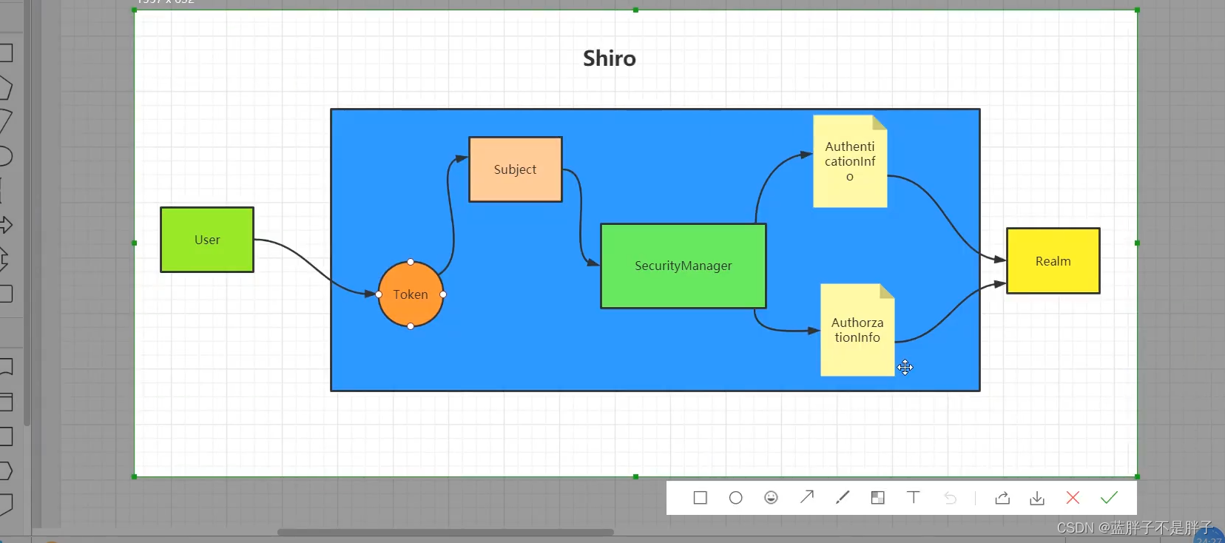Select the rectangle annotation tool

point(700,498)
